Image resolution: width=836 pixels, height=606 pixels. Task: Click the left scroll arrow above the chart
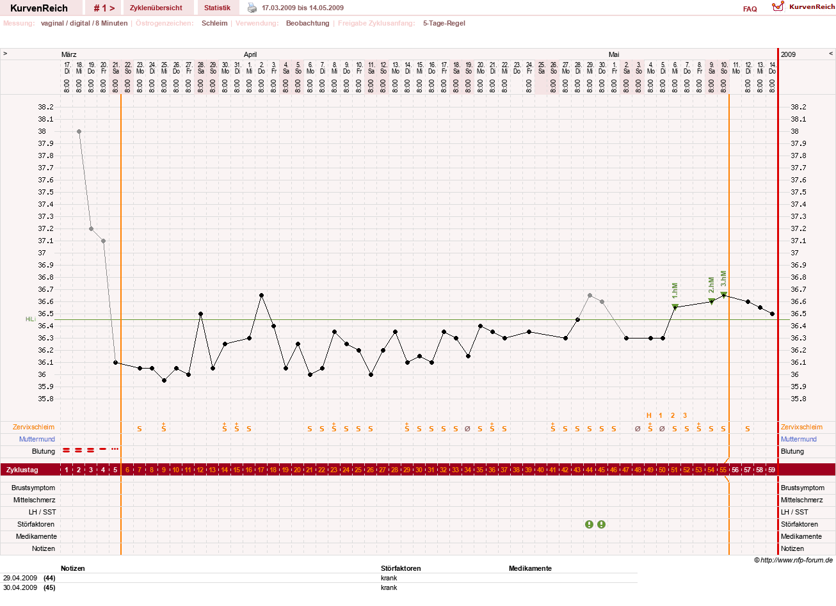5,54
